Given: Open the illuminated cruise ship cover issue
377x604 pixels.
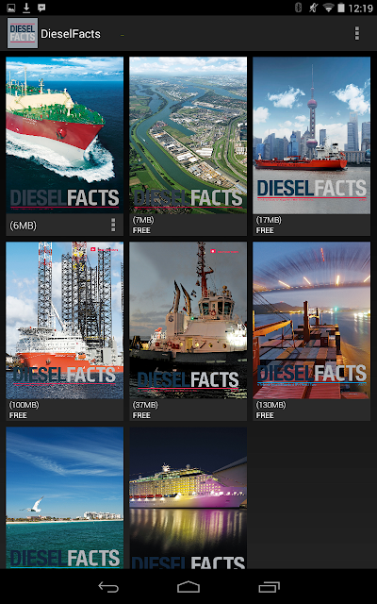Looking at the screenshot, I should (x=188, y=497).
